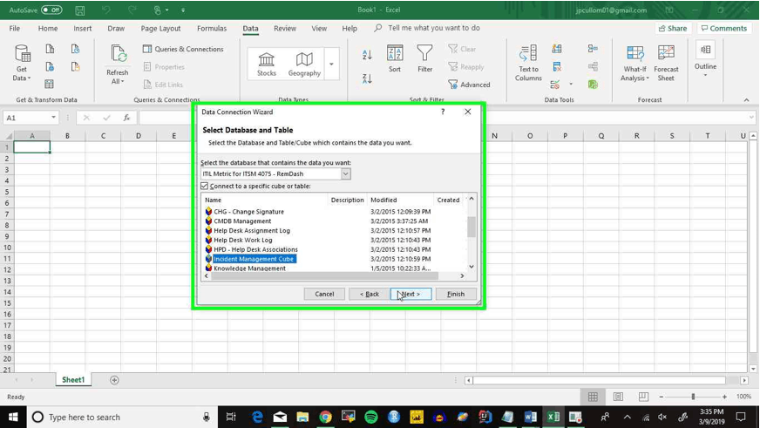Open Word from the taskbar
The image size is (760, 428).
pyautogui.click(x=530, y=417)
